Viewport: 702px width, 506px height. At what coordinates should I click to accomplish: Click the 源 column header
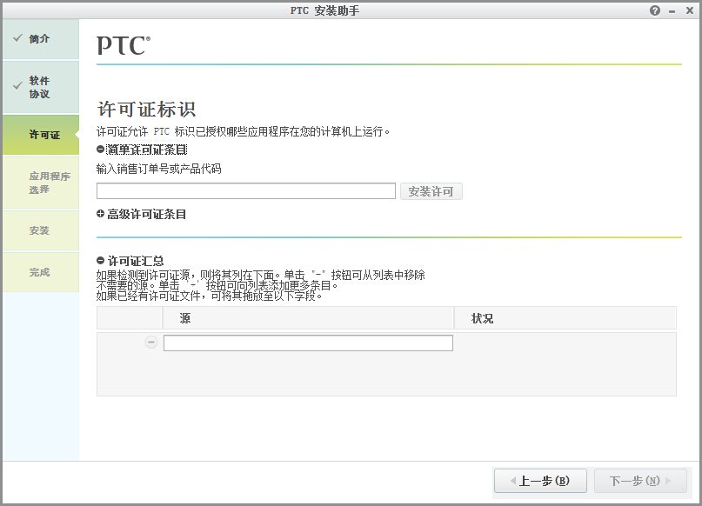pyautogui.click(x=308, y=318)
